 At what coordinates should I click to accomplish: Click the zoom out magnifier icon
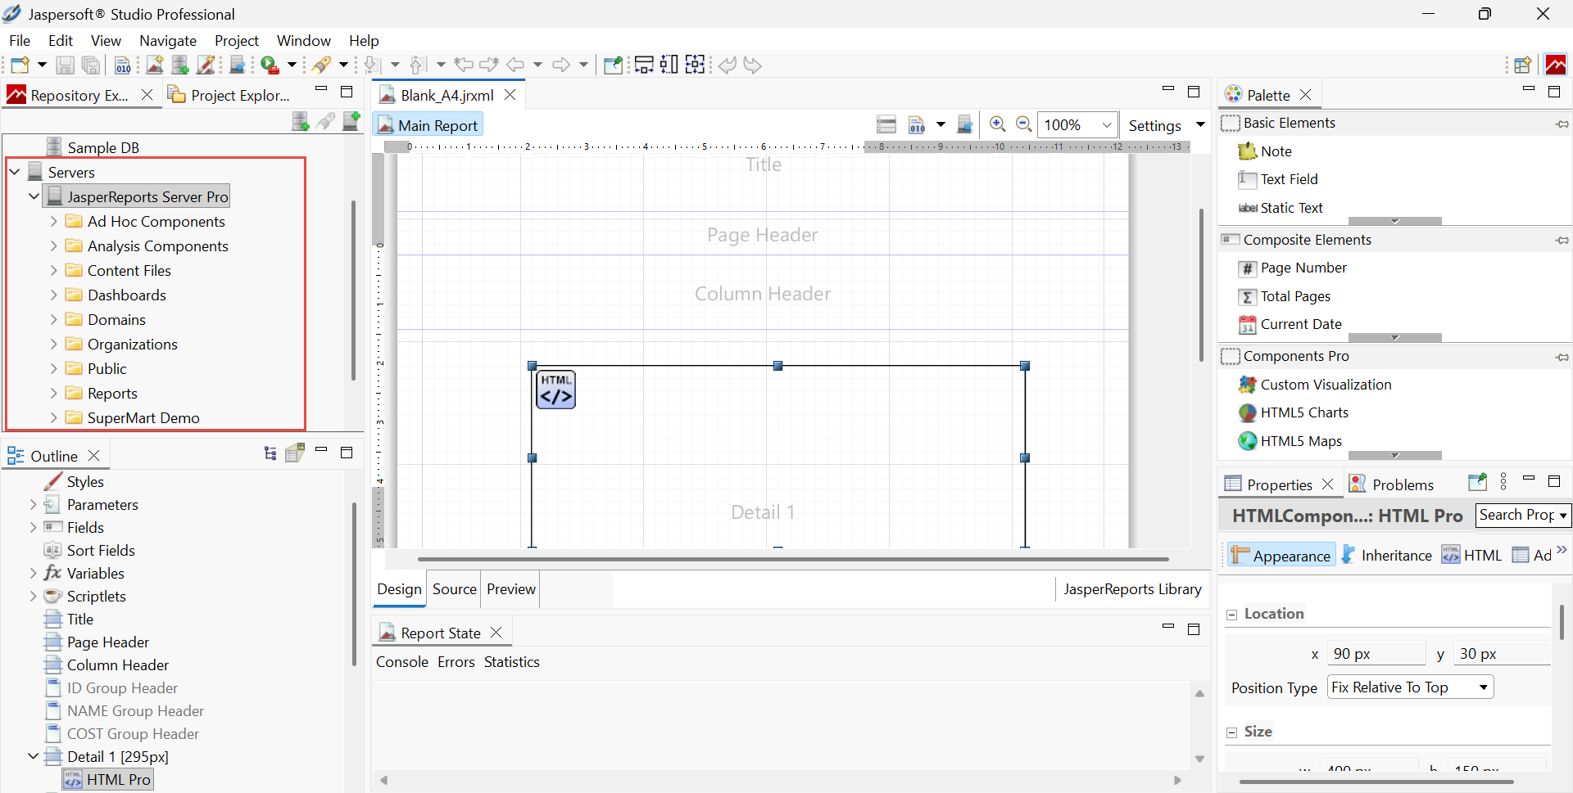1023,124
